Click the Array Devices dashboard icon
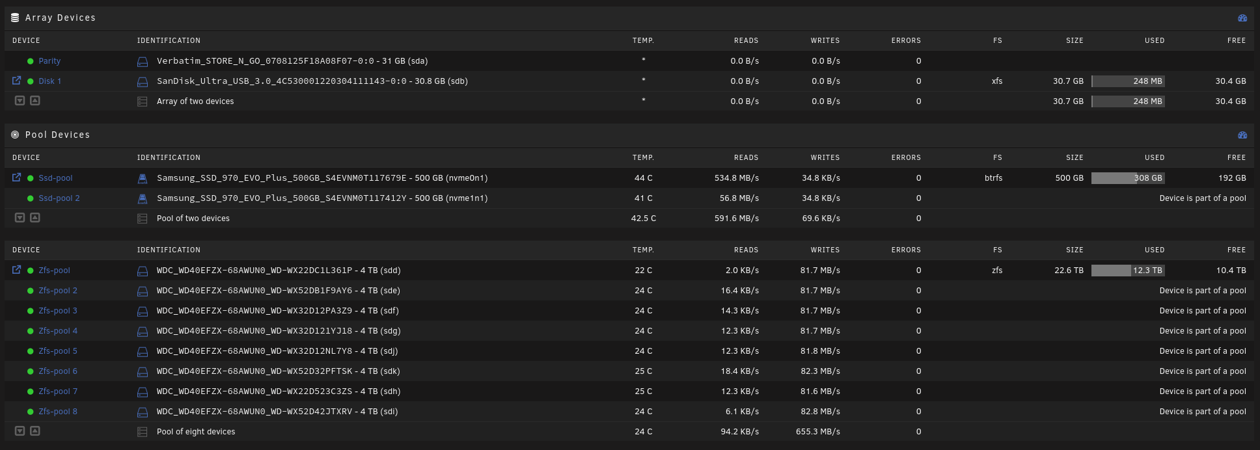 point(1242,18)
